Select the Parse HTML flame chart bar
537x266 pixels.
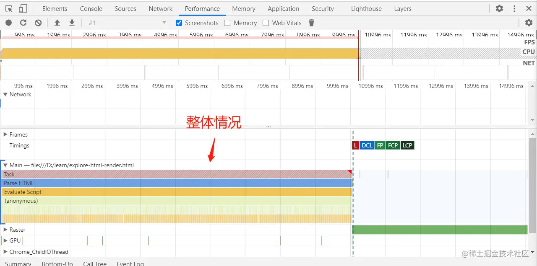pyautogui.click(x=177, y=183)
